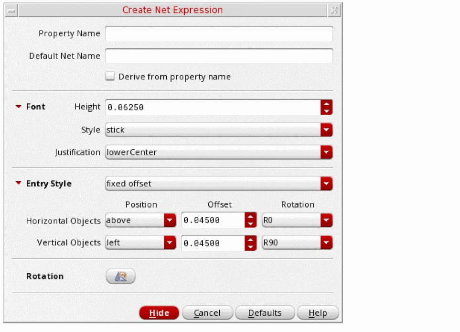This screenshot has height=332, width=460.
Task: Open the Horizontal Objects R0 rotation dropdown
Action: 297,220
